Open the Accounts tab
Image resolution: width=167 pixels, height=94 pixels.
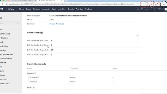(46, 9)
